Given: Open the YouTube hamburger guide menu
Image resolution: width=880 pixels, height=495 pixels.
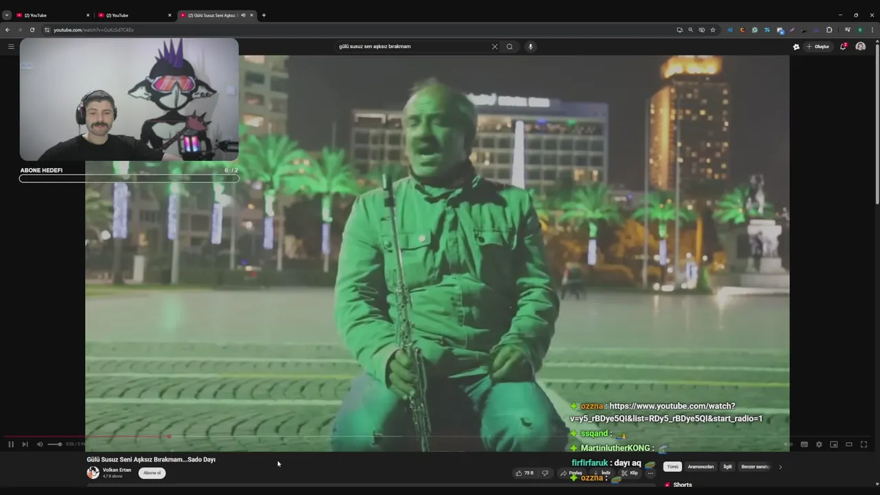Looking at the screenshot, I should (x=11, y=47).
